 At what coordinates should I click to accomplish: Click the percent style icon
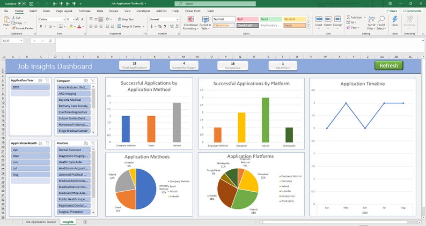click(160, 26)
